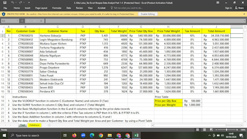This screenshot has height=139, width=247.
Task: Open Firefox from the taskbar
Action: coord(74,135)
